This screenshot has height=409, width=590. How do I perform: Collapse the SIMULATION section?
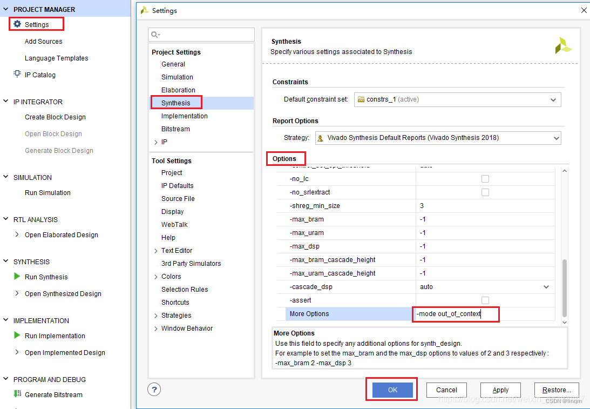[x=5, y=177]
